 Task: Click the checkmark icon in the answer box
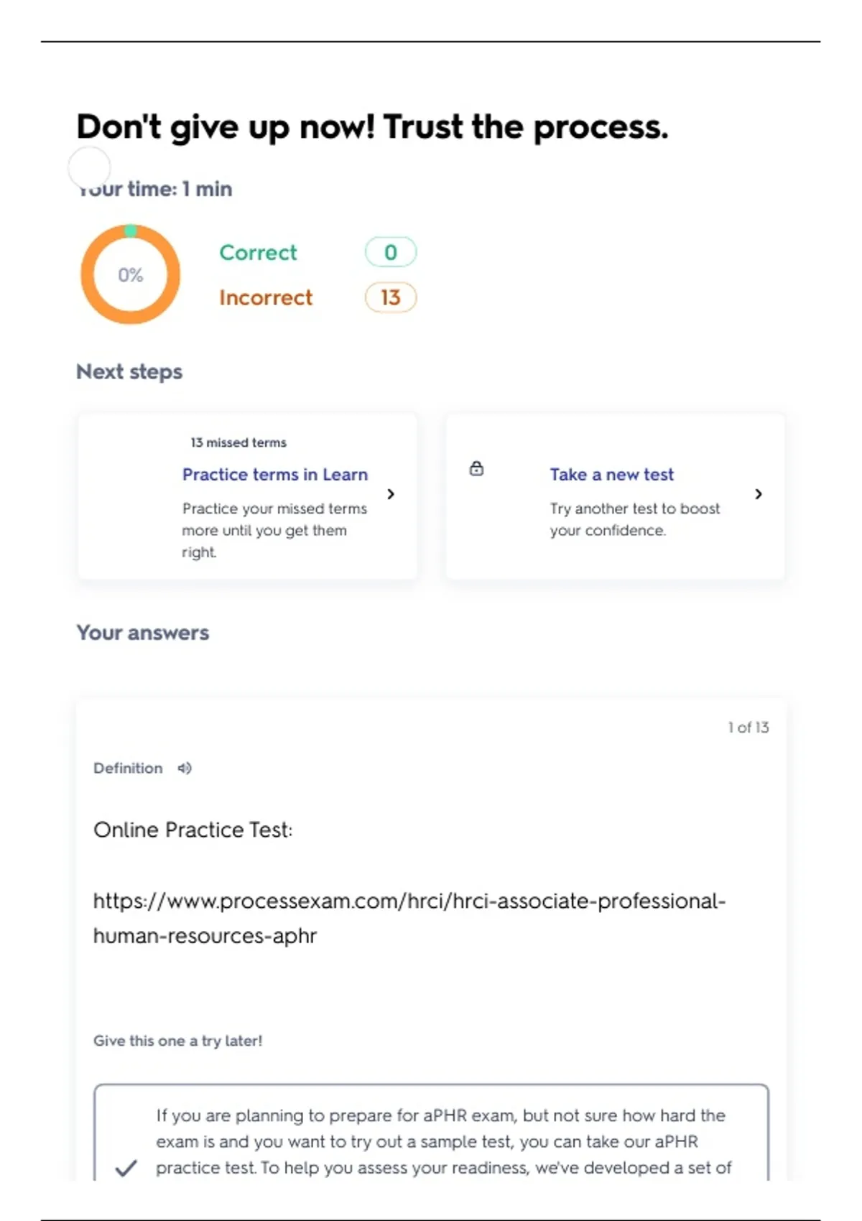(x=126, y=1168)
